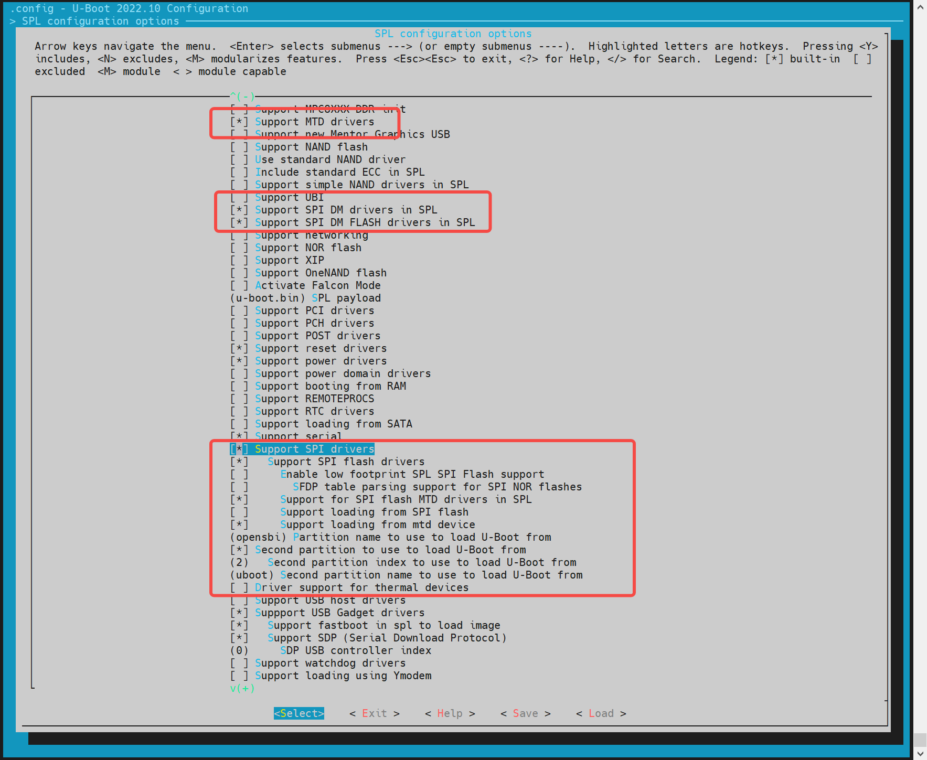Viewport: 927px width, 760px height.
Task: Select highlighted Support SPI drivers entry
Action: pyautogui.click(x=314, y=449)
